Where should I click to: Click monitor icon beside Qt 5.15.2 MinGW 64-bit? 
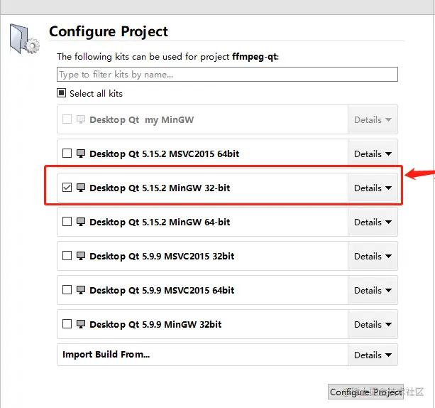[x=81, y=222]
